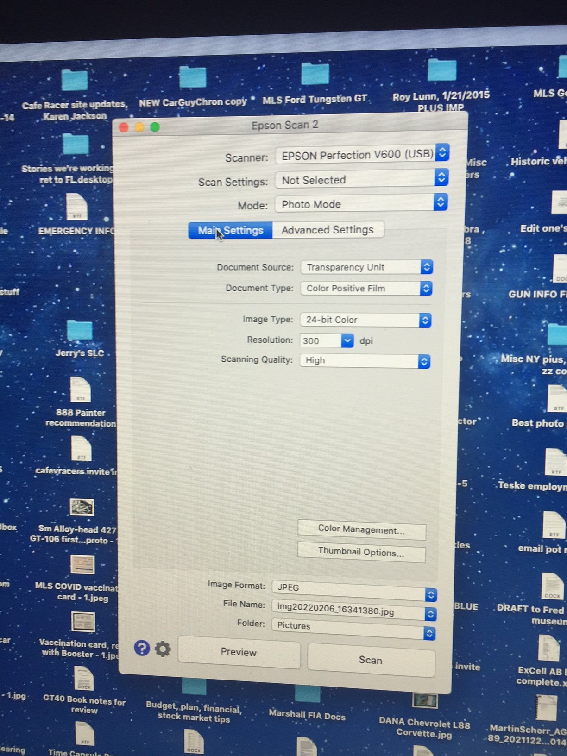567x756 pixels.
Task: Click the blue Help question mark icon
Action: (142, 648)
